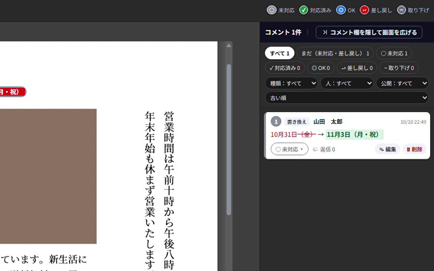Hide comment panel with コメント欄を隠して画面を広げる
Screen dimensions: 434x271
(369, 32)
